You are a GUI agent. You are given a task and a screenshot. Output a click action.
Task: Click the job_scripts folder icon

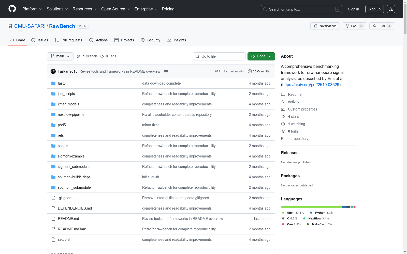click(53, 94)
